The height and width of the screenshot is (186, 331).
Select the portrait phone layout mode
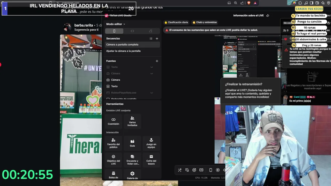(x=114, y=31)
